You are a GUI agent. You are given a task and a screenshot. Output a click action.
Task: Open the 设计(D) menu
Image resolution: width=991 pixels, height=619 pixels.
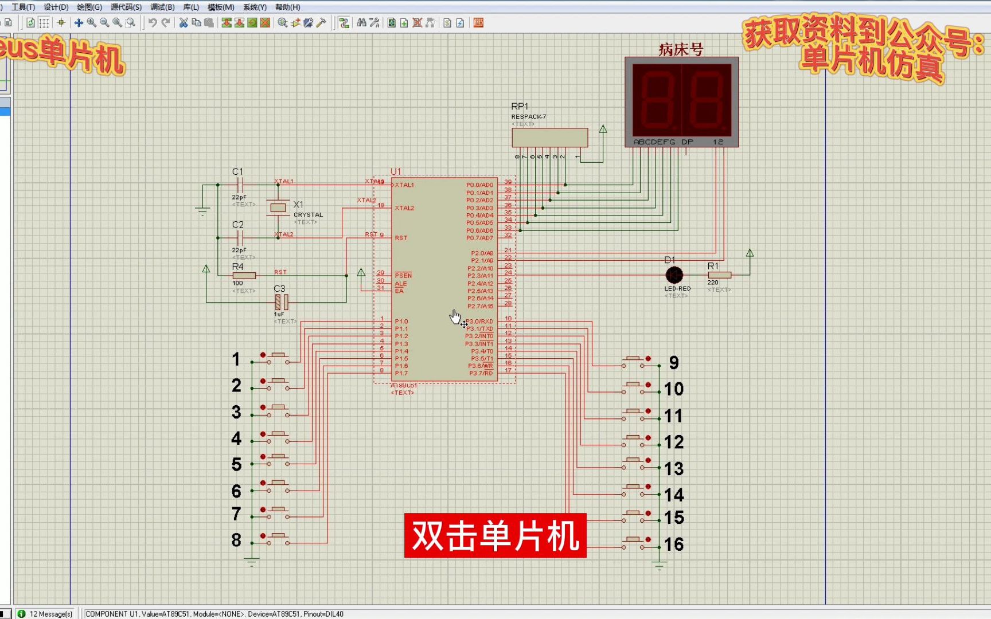56,7
